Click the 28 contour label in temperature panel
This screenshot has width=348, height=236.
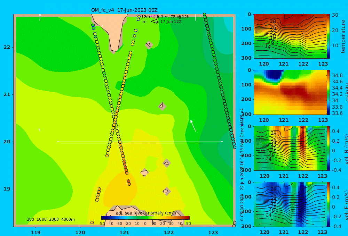pyautogui.click(x=273, y=21)
